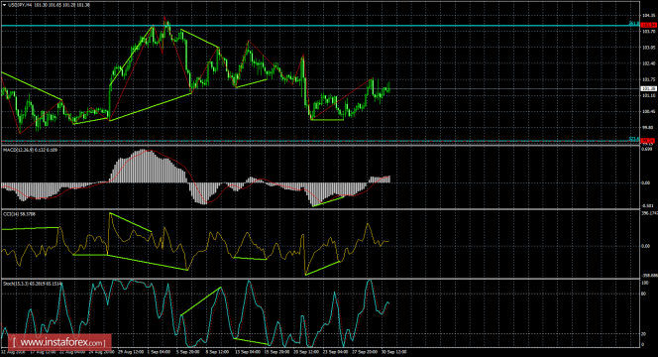Click the divider between CCI and Stochastic panels

(x=319, y=279)
